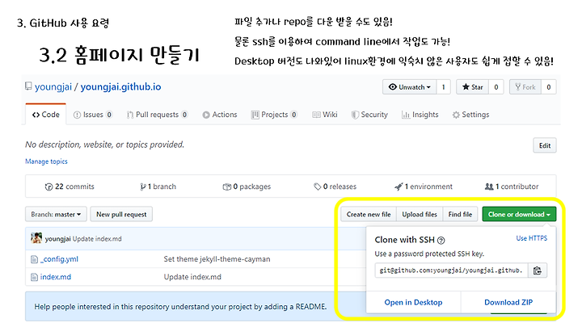Click the Create new file button

[369, 214]
